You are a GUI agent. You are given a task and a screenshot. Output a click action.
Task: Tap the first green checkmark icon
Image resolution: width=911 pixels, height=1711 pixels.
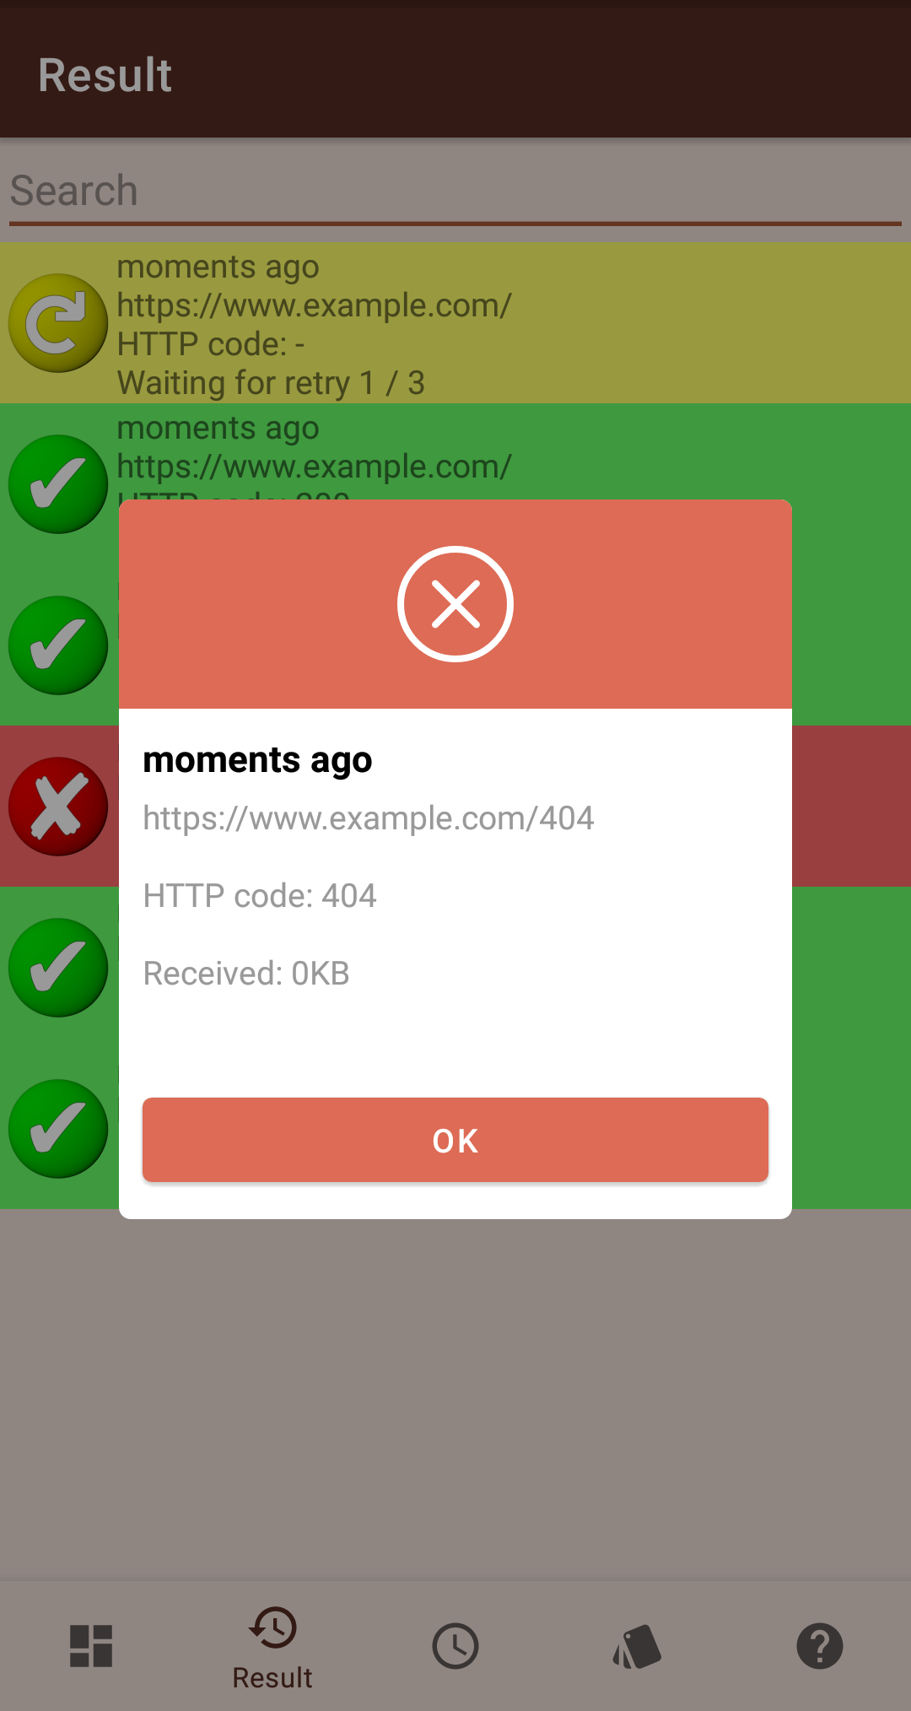click(x=58, y=484)
